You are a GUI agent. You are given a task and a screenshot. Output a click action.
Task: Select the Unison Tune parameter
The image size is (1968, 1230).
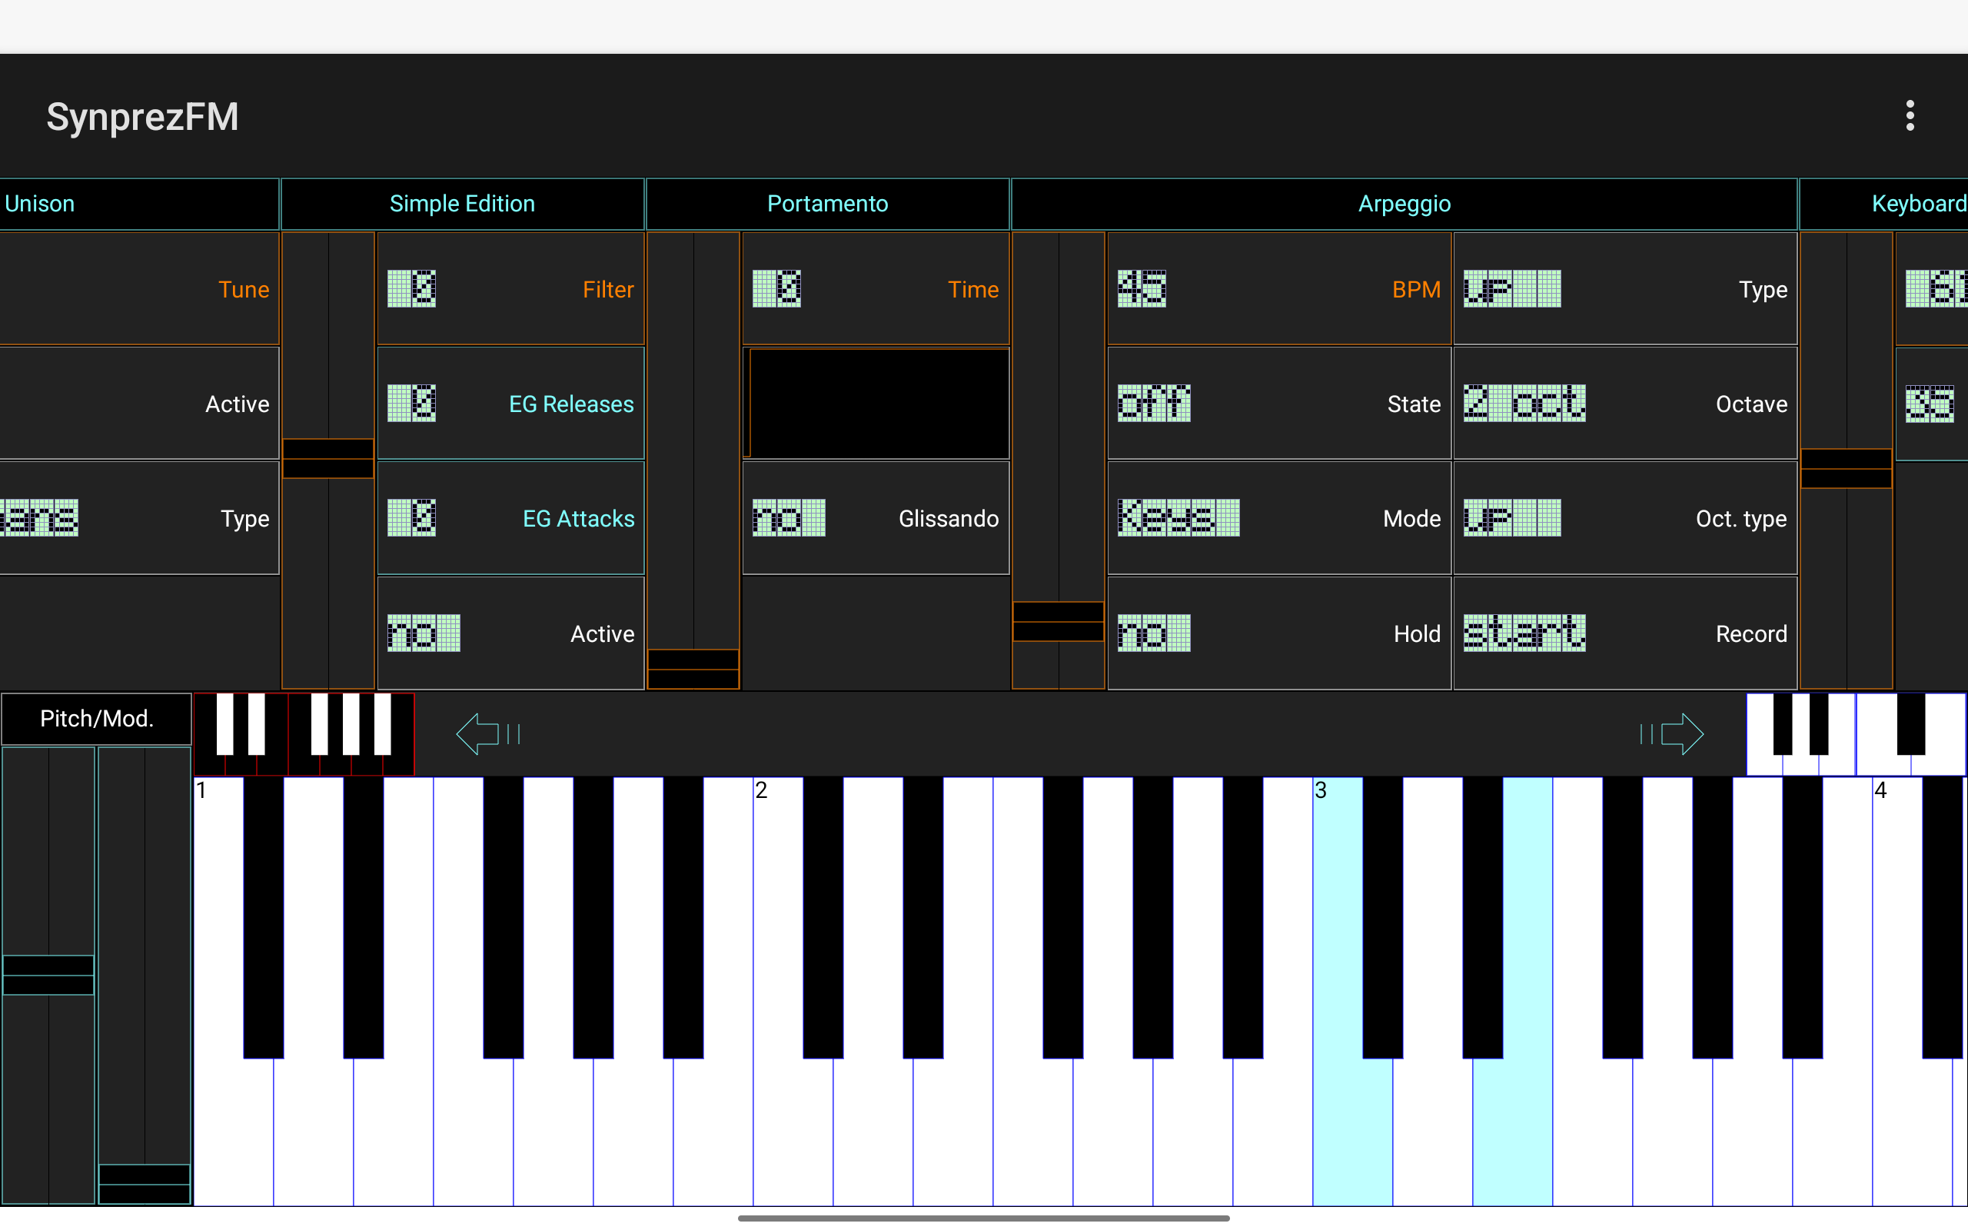139,289
